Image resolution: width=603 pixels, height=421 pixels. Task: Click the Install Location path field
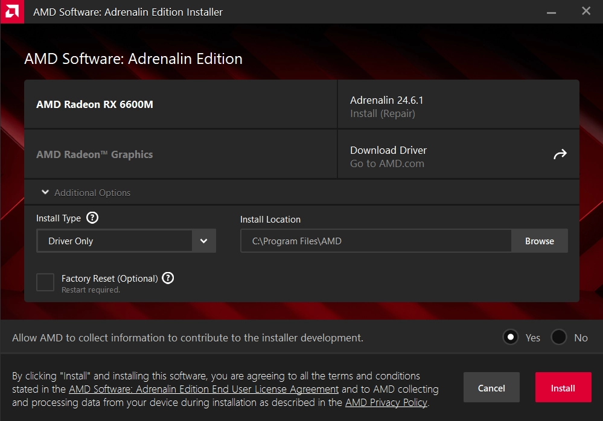coord(376,241)
